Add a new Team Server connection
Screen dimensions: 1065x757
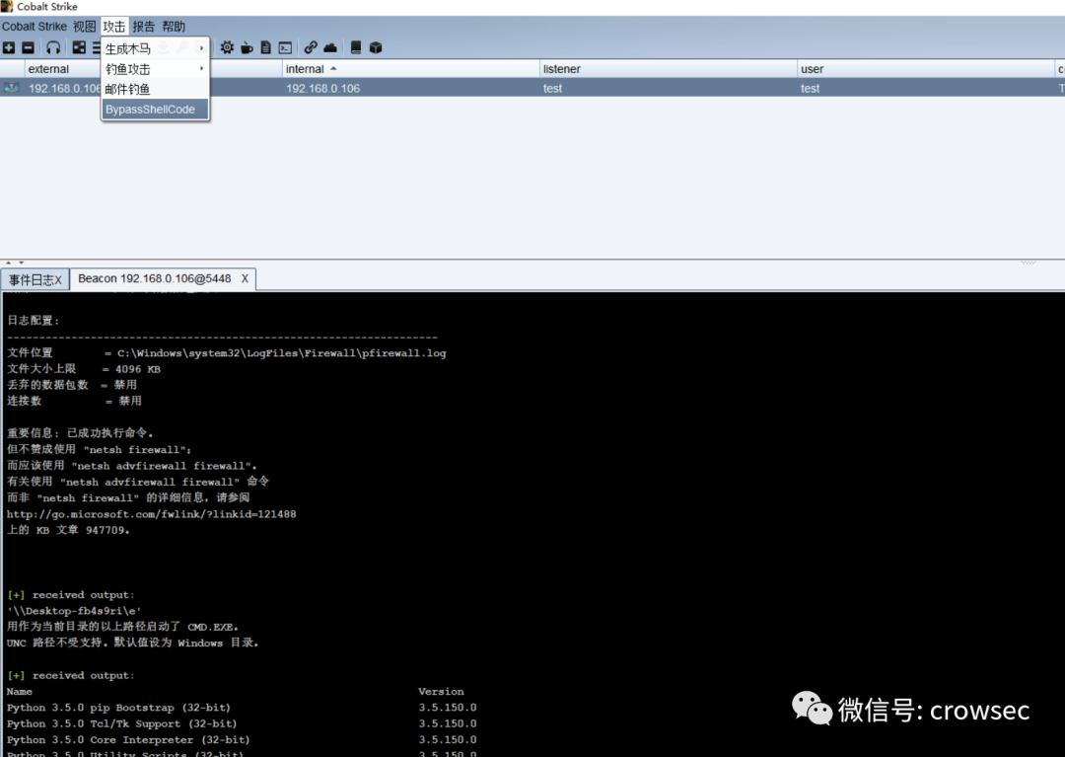(9, 46)
